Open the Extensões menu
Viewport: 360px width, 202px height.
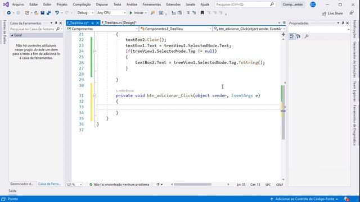173,4
